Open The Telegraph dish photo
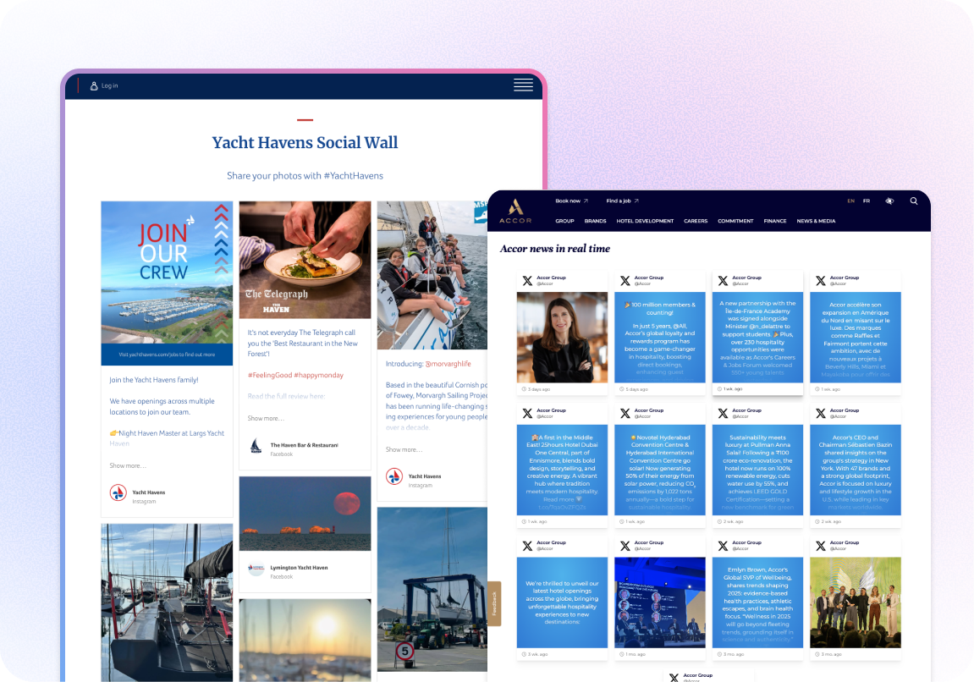974x682 pixels. tap(305, 260)
